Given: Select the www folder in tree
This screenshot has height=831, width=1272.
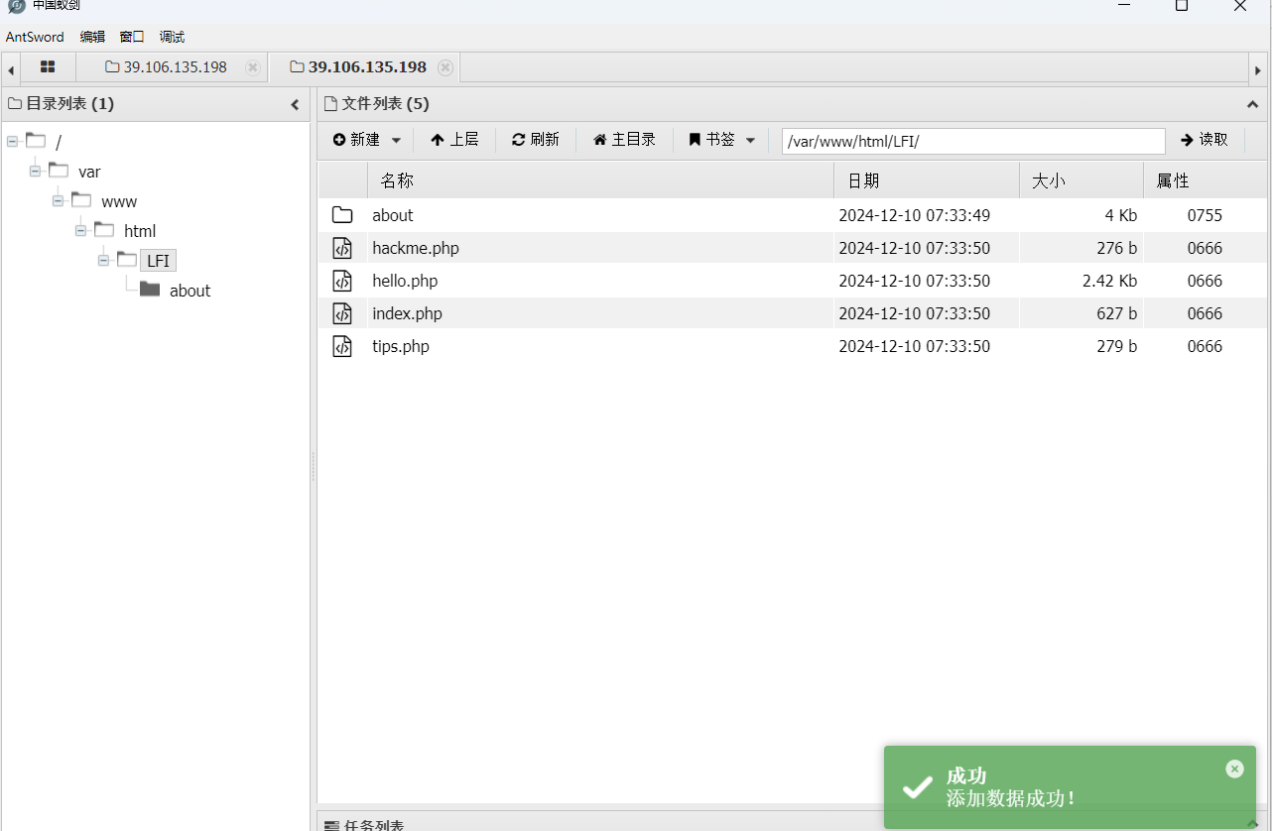Looking at the screenshot, I should 119,202.
